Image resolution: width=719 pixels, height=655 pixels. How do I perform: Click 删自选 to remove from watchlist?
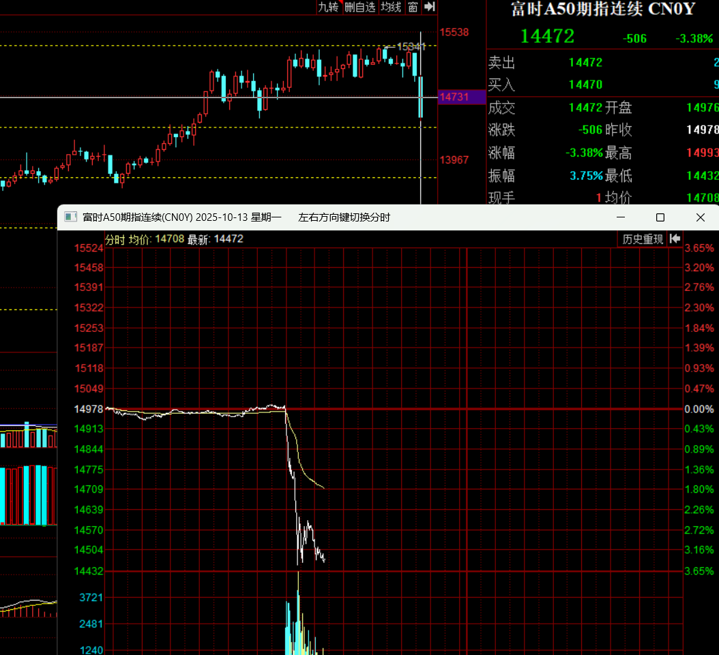pos(359,7)
